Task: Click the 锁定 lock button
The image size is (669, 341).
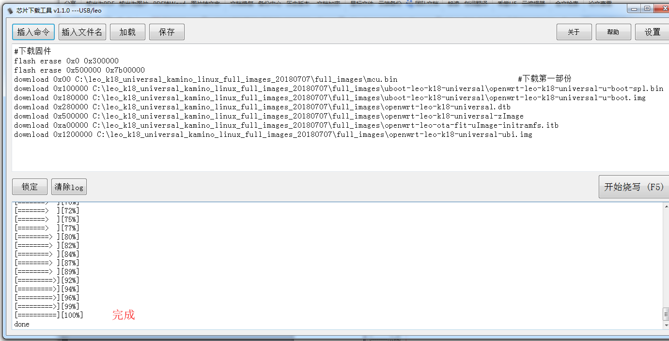Action: [x=30, y=187]
